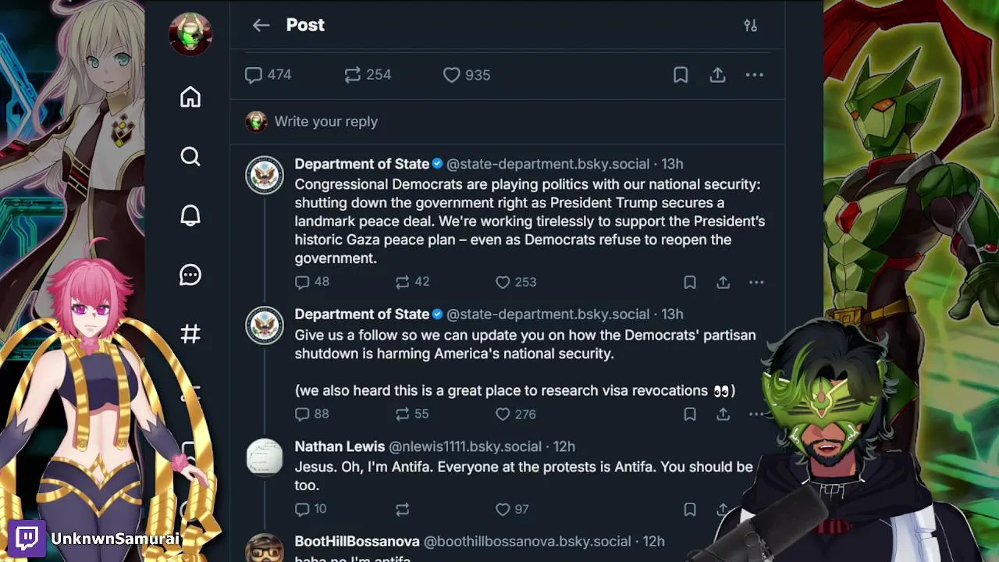Open thread preferences sliders icon in header

click(750, 26)
